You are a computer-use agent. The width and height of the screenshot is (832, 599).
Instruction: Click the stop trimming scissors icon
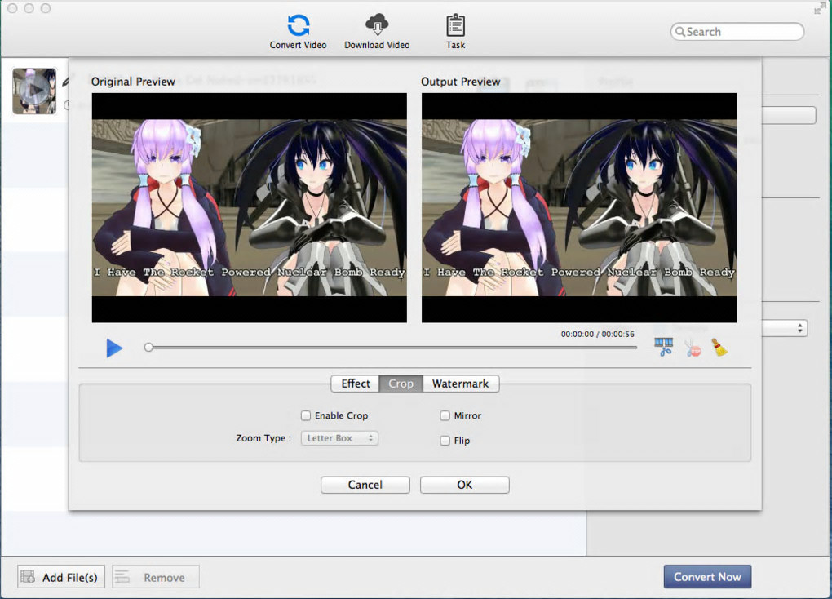(693, 348)
